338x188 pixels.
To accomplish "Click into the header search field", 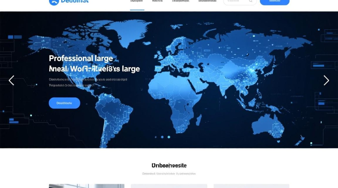I will 236,2.
